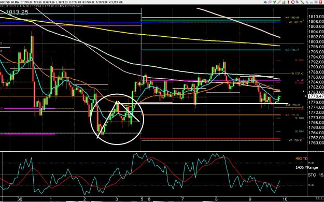Click the 1813.25 price readout
The image size is (324, 202).
tap(17, 12)
